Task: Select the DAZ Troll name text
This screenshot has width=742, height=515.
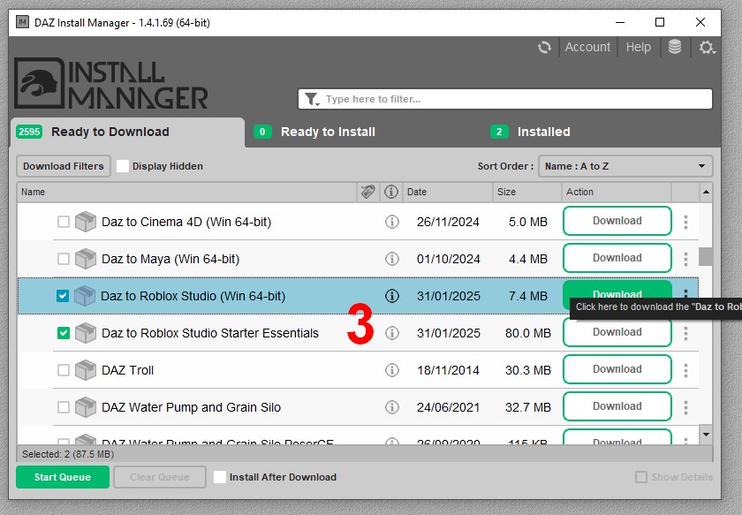Action: point(128,370)
